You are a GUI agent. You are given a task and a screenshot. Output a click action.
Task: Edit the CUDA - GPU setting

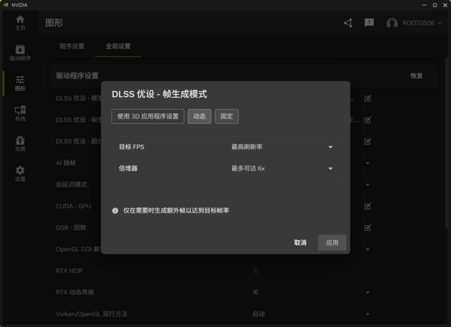click(367, 206)
